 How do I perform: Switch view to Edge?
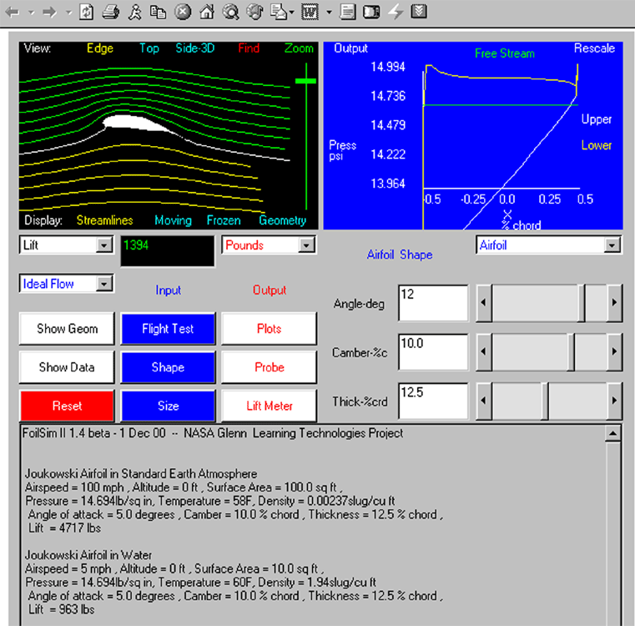point(100,48)
